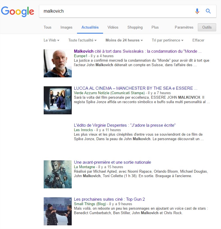Open the Tri par pertinence dropdown
This screenshot has width=221, height=229.
[x=168, y=40]
